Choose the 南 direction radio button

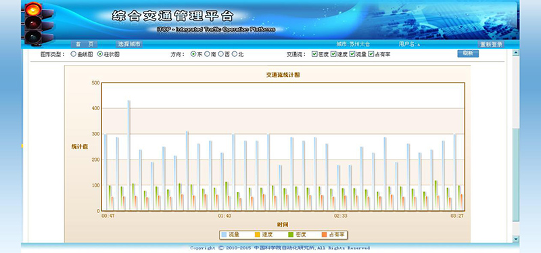207,54
